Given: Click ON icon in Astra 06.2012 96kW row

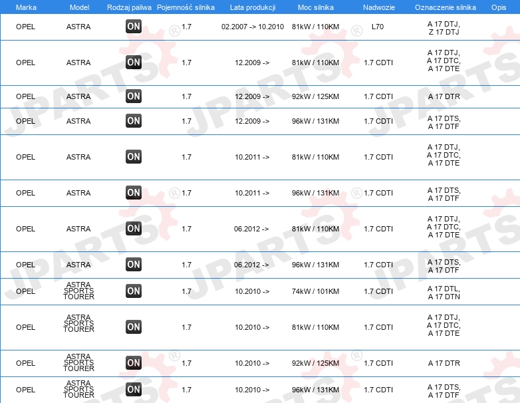Looking at the screenshot, I should 134,265.
